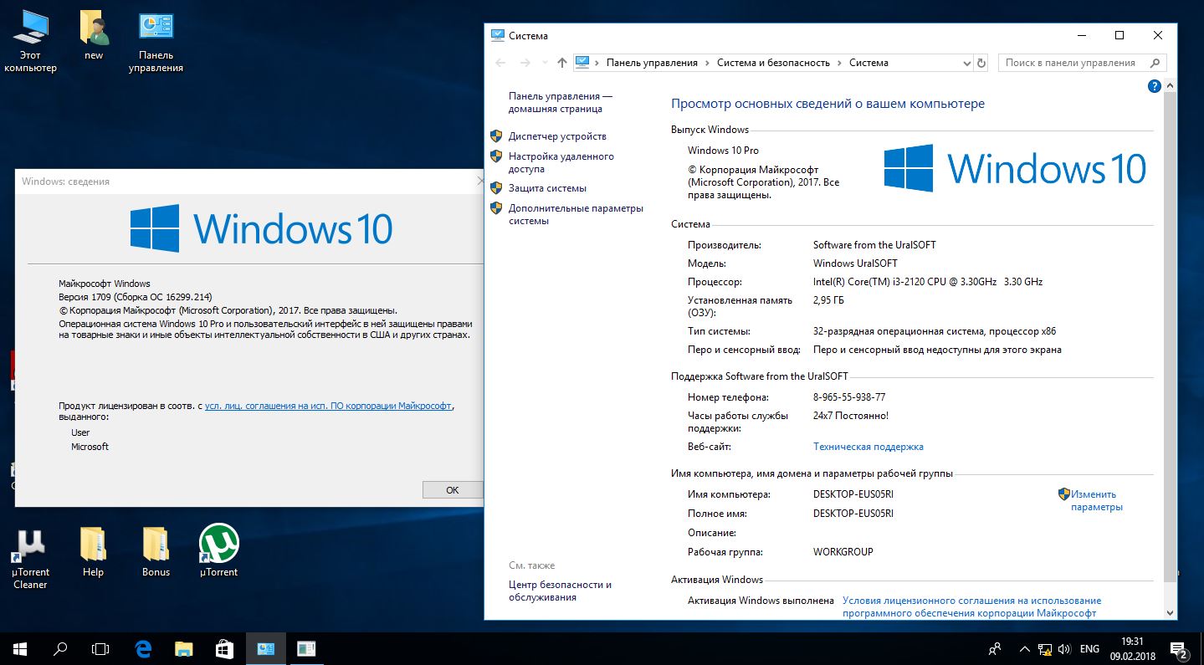This screenshot has height=665, width=1204.
Task: Click the 'Версия 1709' line in winver
Action: point(135,297)
